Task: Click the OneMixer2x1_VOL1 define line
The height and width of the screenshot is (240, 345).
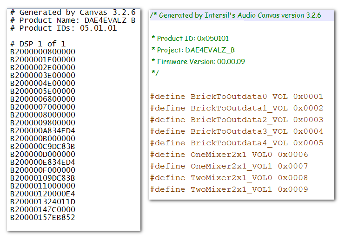Action: 229,166
